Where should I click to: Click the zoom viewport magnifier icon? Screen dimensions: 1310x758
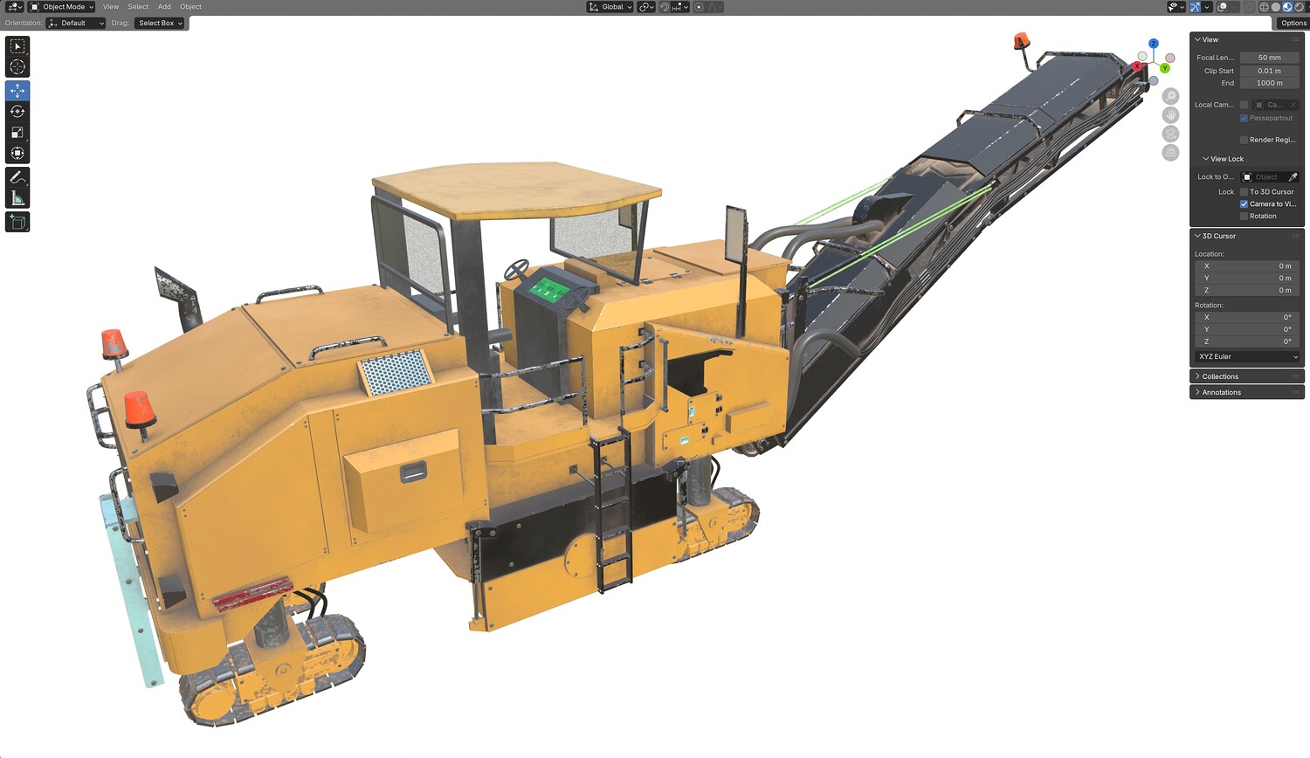coord(1171,96)
